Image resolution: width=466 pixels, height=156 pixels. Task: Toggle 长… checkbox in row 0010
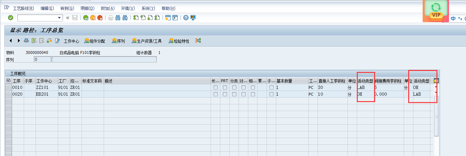coord(216,87)
